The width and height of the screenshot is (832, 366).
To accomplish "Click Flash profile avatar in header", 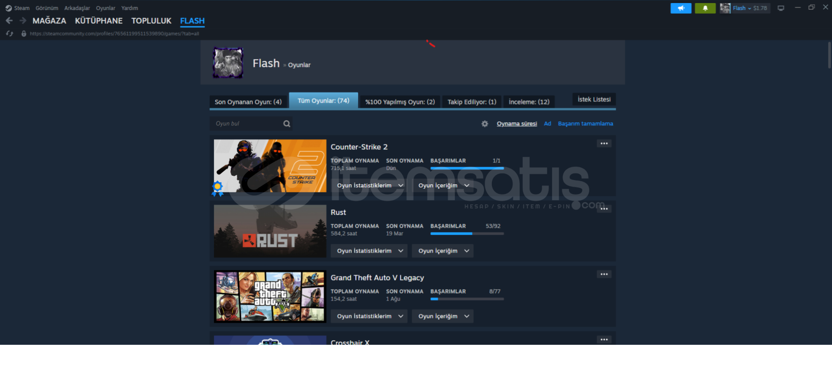I will (x=228, y=63).
